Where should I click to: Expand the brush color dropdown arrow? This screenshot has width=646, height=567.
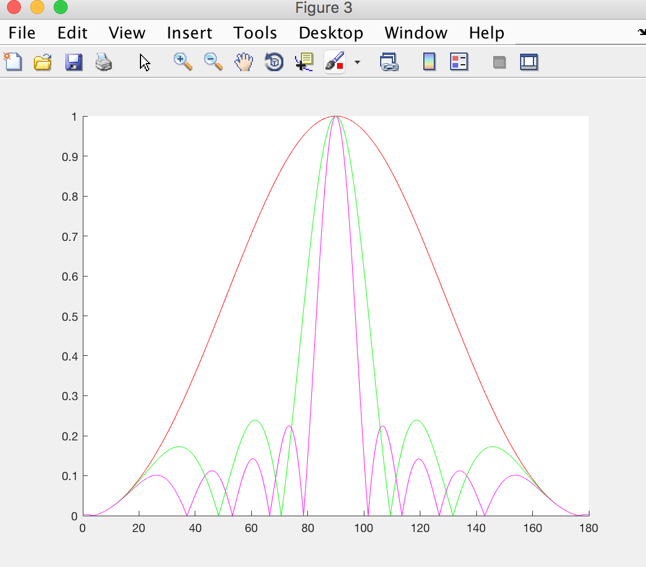tap(357, 62)
